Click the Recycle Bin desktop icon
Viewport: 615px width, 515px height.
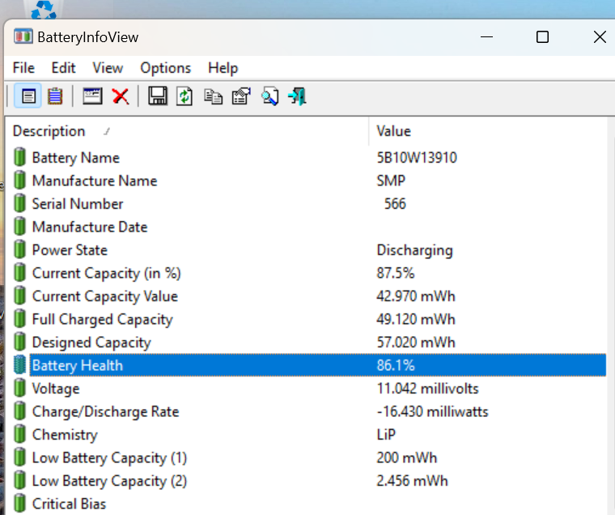pos(43,10)
